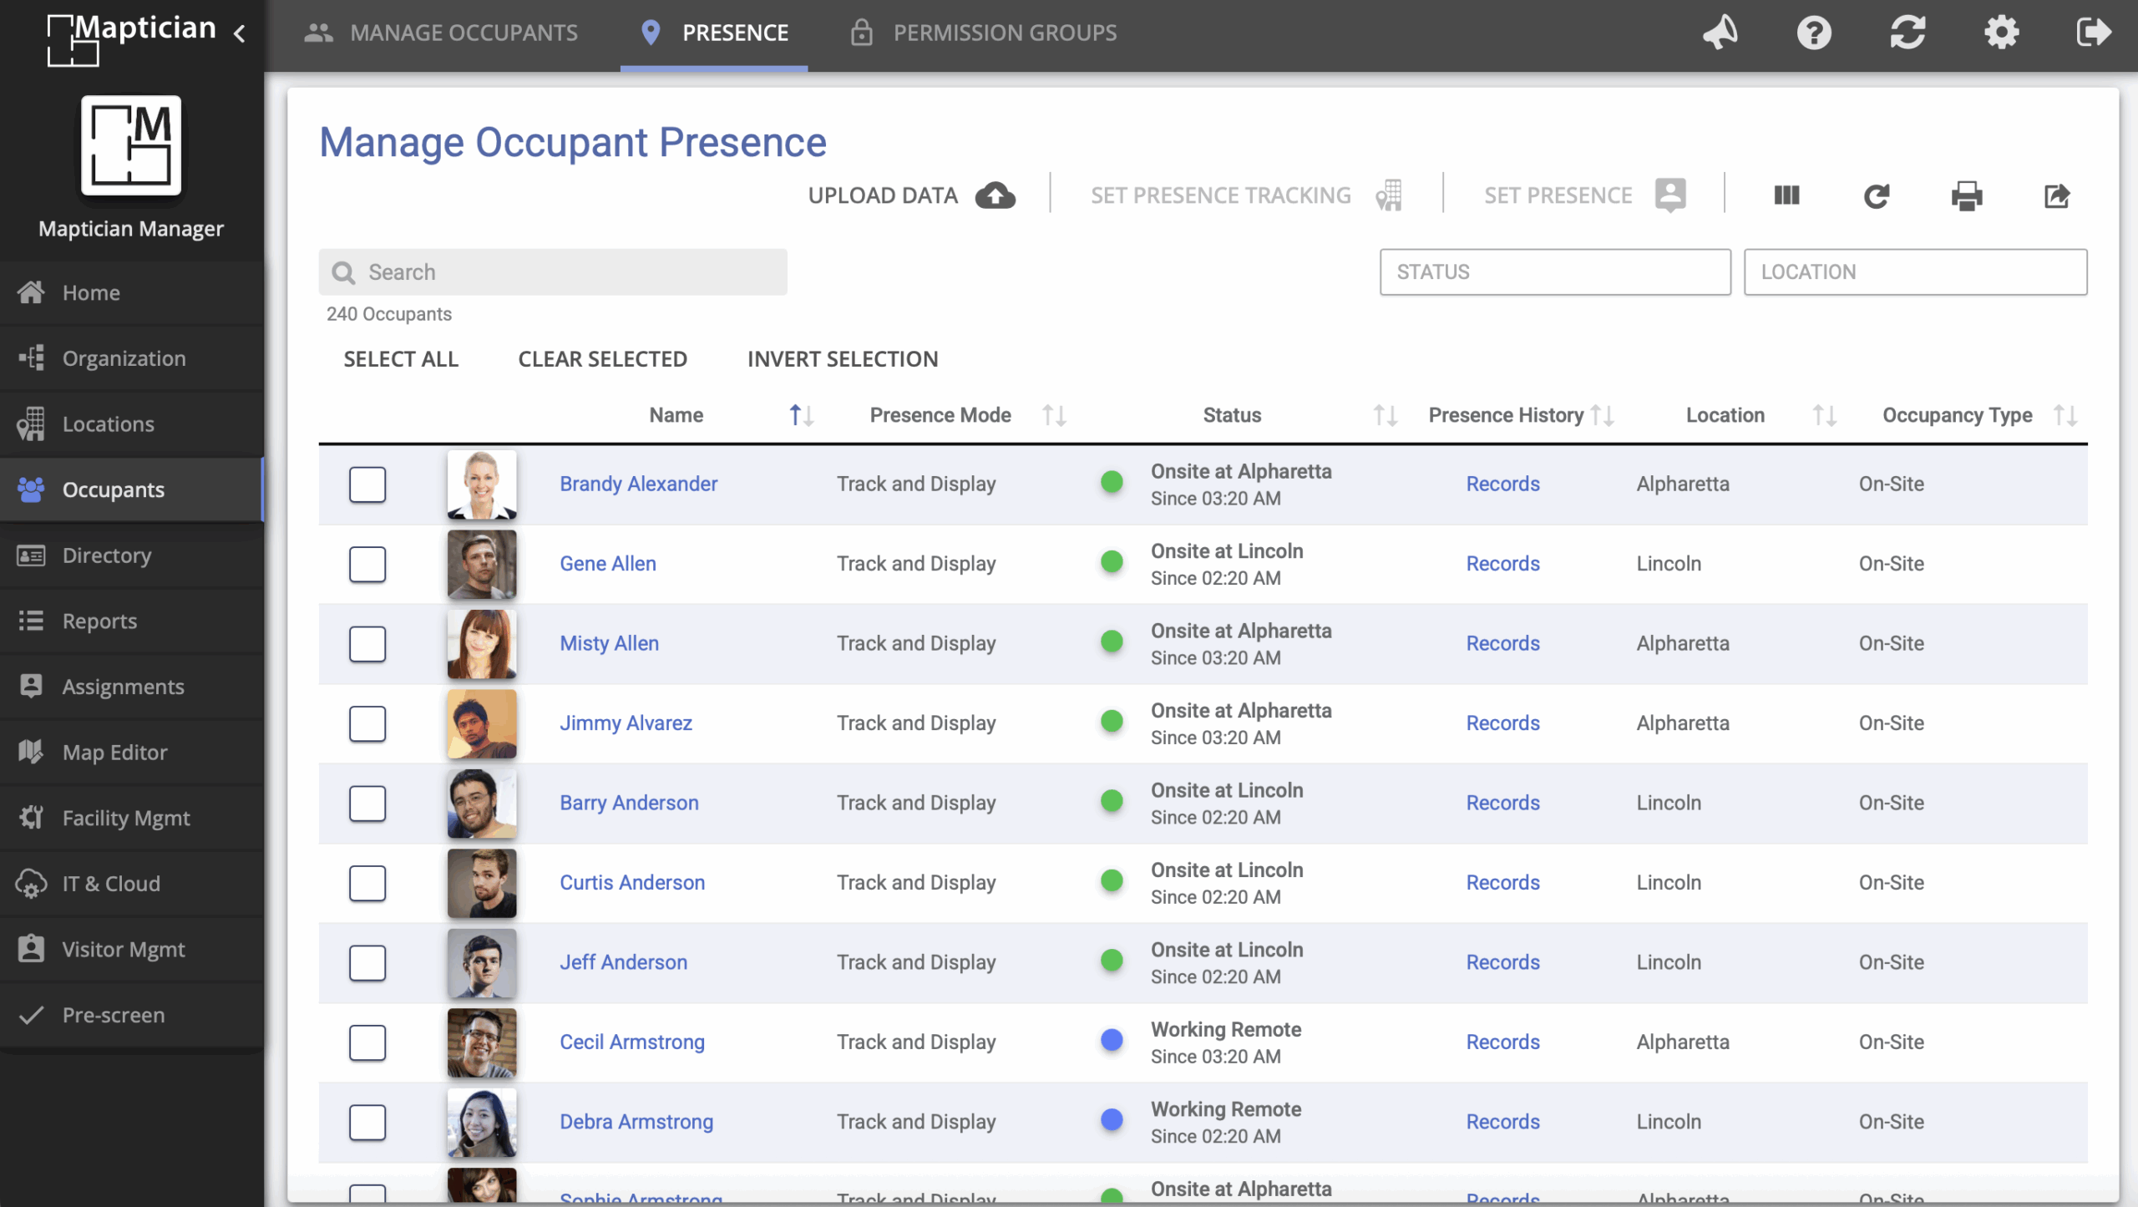The height and width of the screenshot is (1207, 2138).
Task: Select Misty Allen's row checkbox
Action: (367, 644)
